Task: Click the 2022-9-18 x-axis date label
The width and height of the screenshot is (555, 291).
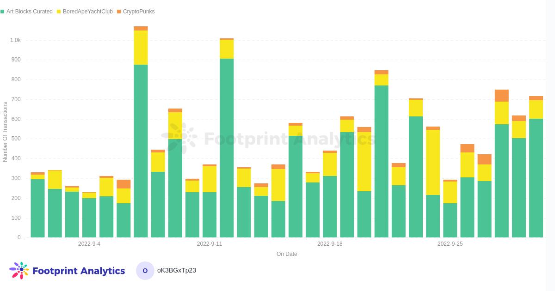Action: tap(330, 244)
